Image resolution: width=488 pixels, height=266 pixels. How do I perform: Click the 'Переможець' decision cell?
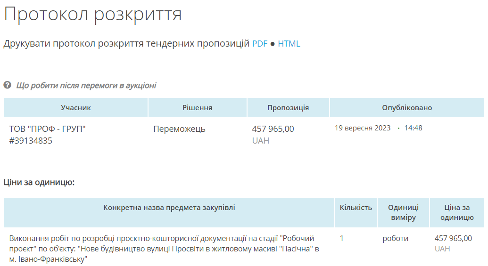click(x=179, y=129)
